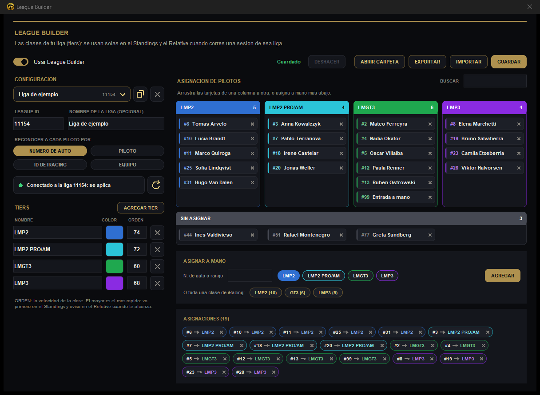Open the LMP2 PRO/AM cyan color swatch
540x395 pixels.
coord(115,249)
